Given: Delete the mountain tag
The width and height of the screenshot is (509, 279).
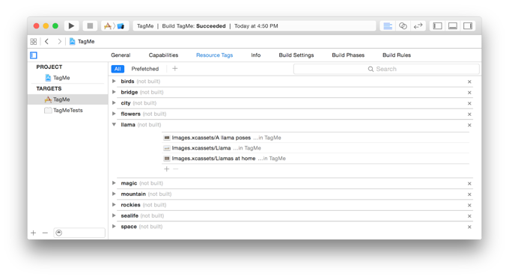Looking at the screenshot, I should pos(469,194).
